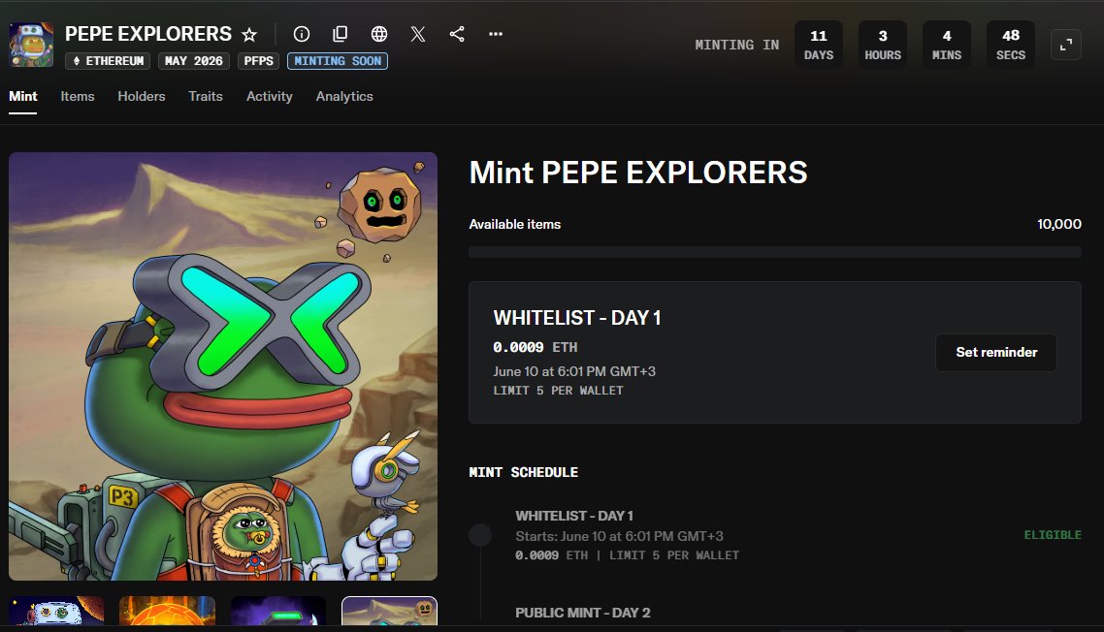This screenshot has height=632, width=1104.
Task: Click the 'PUBLIC MINT - DAY 2' schedule entry
Action: click(583, 613)
